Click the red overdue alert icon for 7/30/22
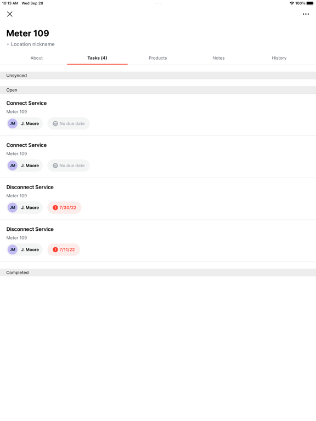 (55, 208)
